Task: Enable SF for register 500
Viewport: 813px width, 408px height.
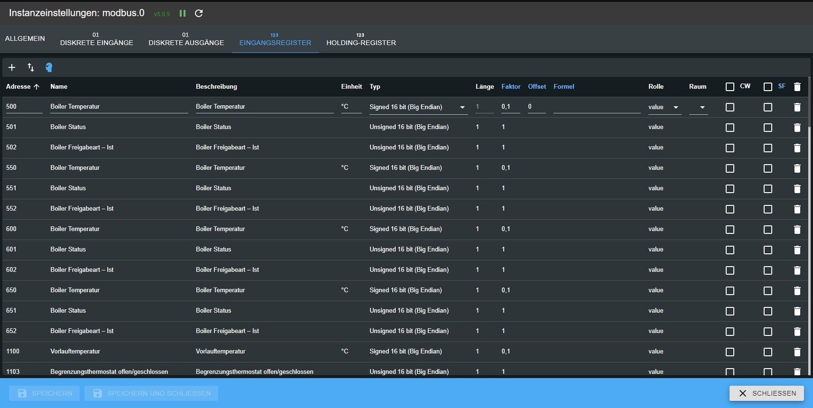Action: point(768,107)
